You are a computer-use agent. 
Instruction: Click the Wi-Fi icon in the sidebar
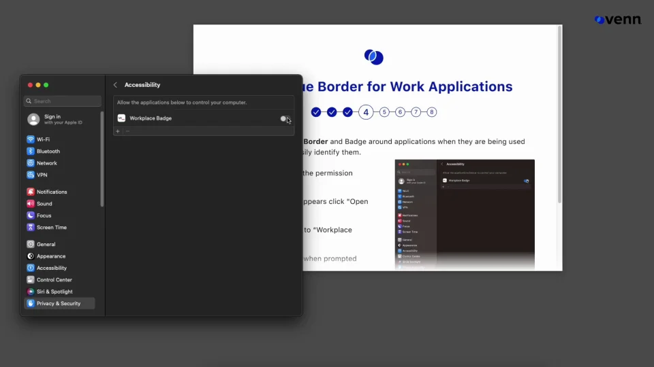[31, 139]
